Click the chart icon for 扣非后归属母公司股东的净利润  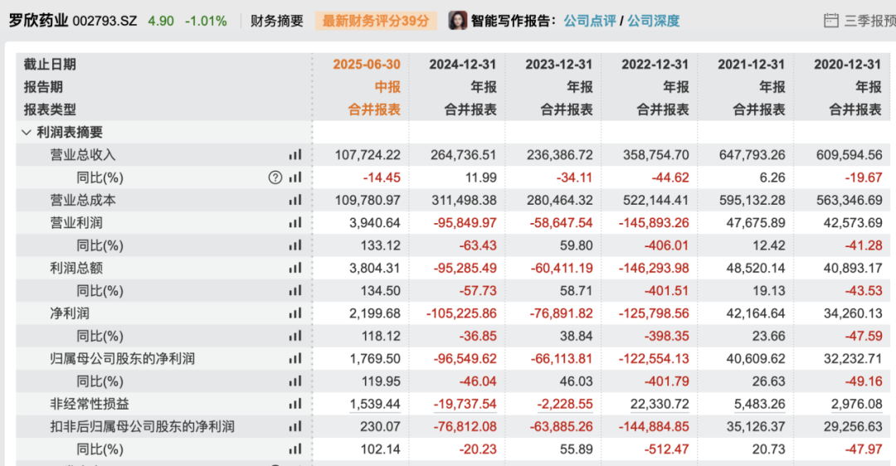[295, 427]
